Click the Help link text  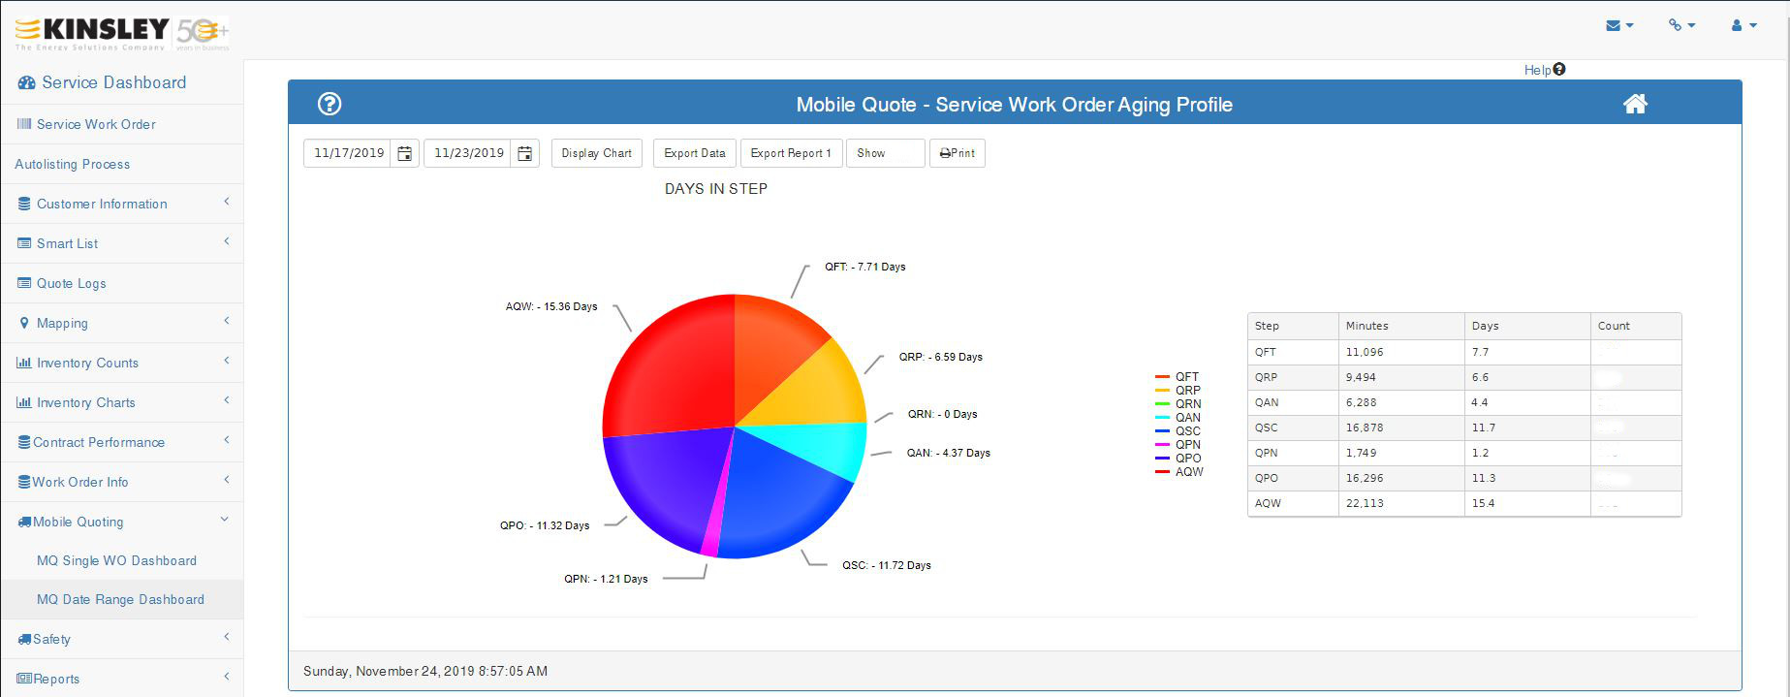click(1537, 70)
